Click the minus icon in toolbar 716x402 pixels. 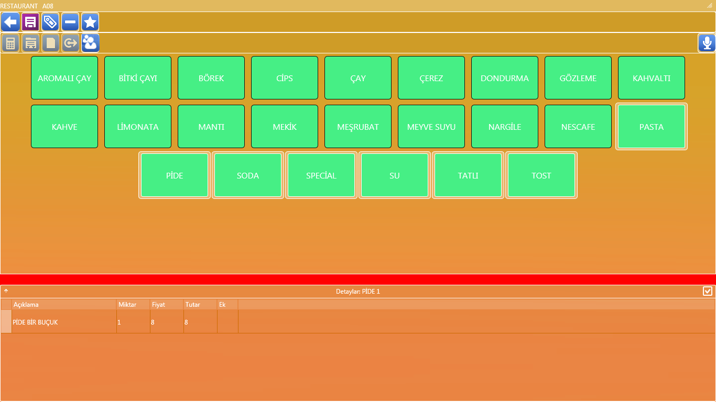click(x=70, y=22)
